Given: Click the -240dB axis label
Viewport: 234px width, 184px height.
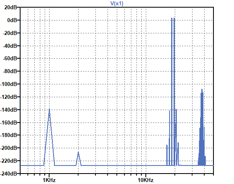Looking at the screenshot, I should [x=8, y=174].
